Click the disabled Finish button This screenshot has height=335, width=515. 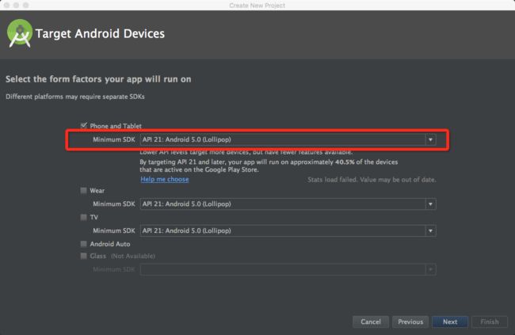pyautogui.click(x=490, y=322)
